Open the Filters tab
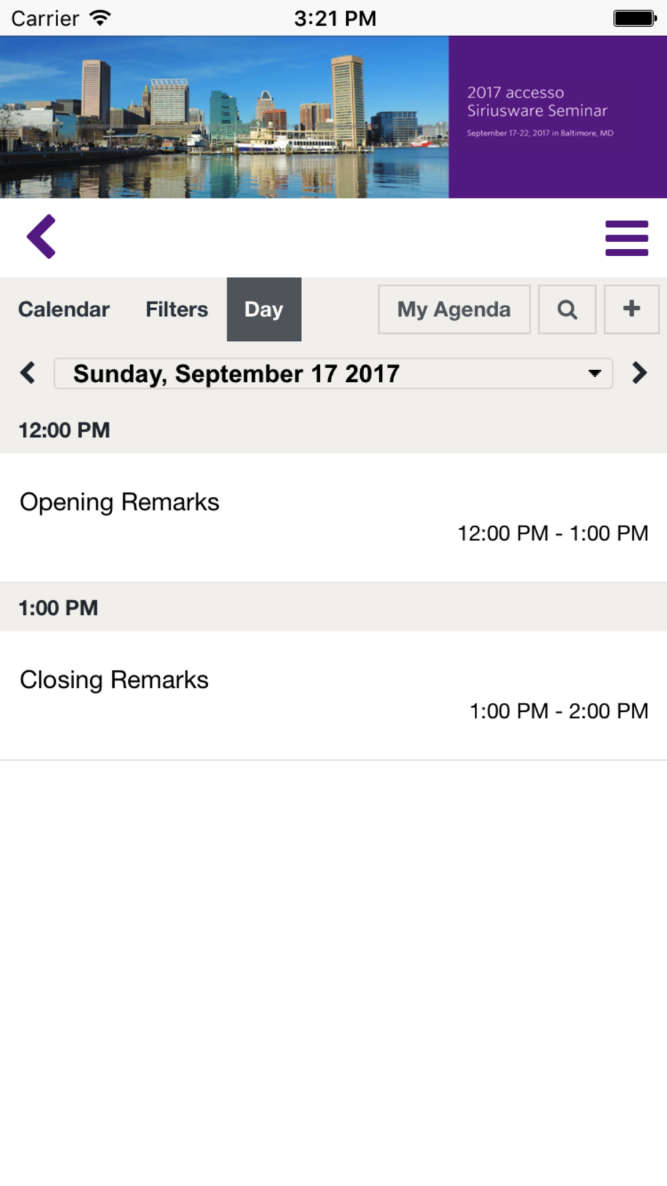This screenshot has height=1186, width=667. (x=177, y=310)
